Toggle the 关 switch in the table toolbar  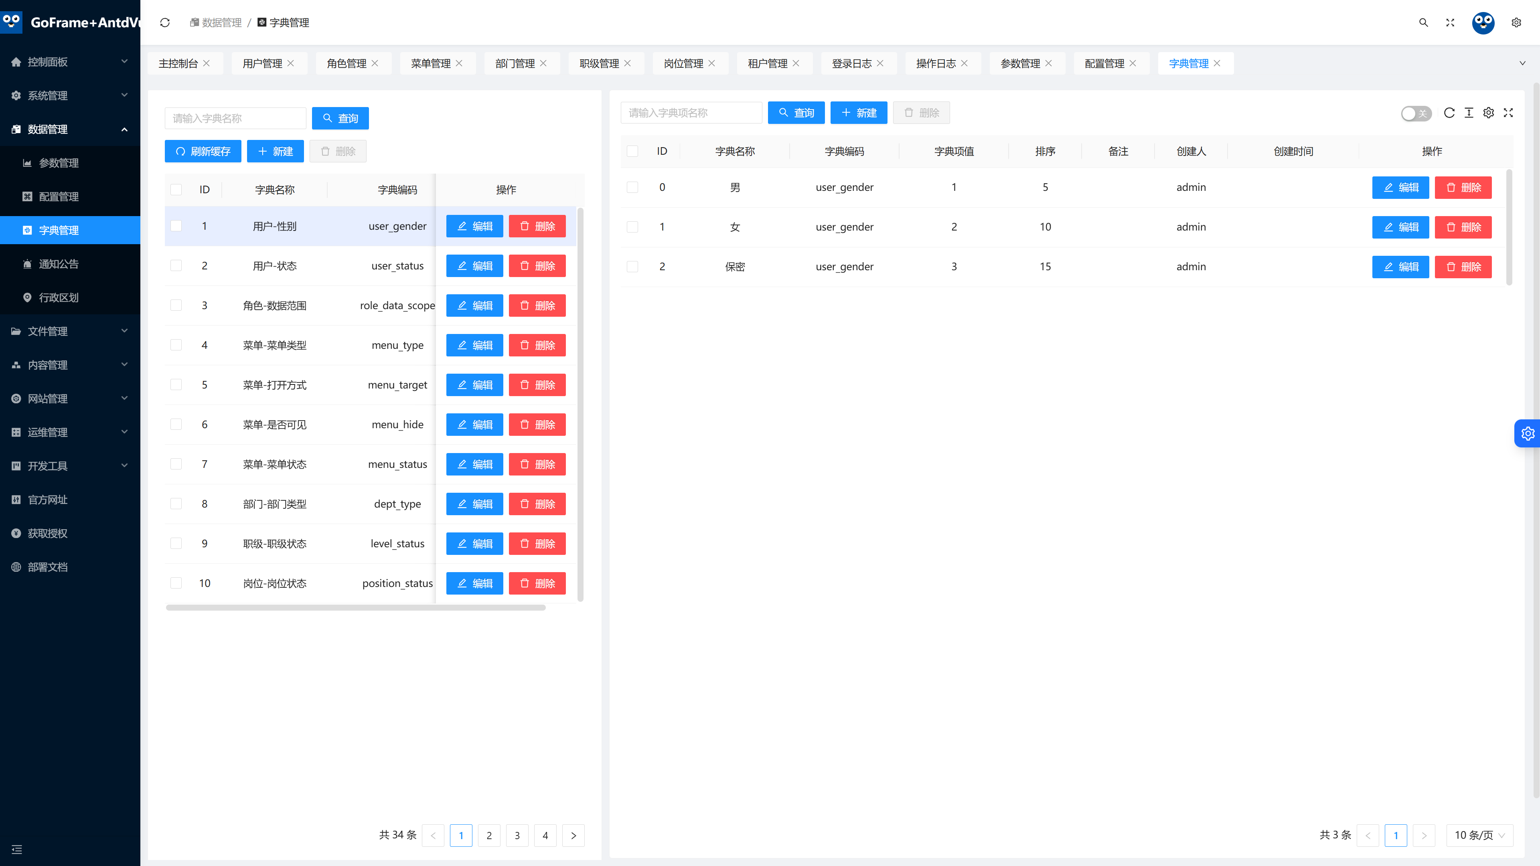tap(1416, 113)
